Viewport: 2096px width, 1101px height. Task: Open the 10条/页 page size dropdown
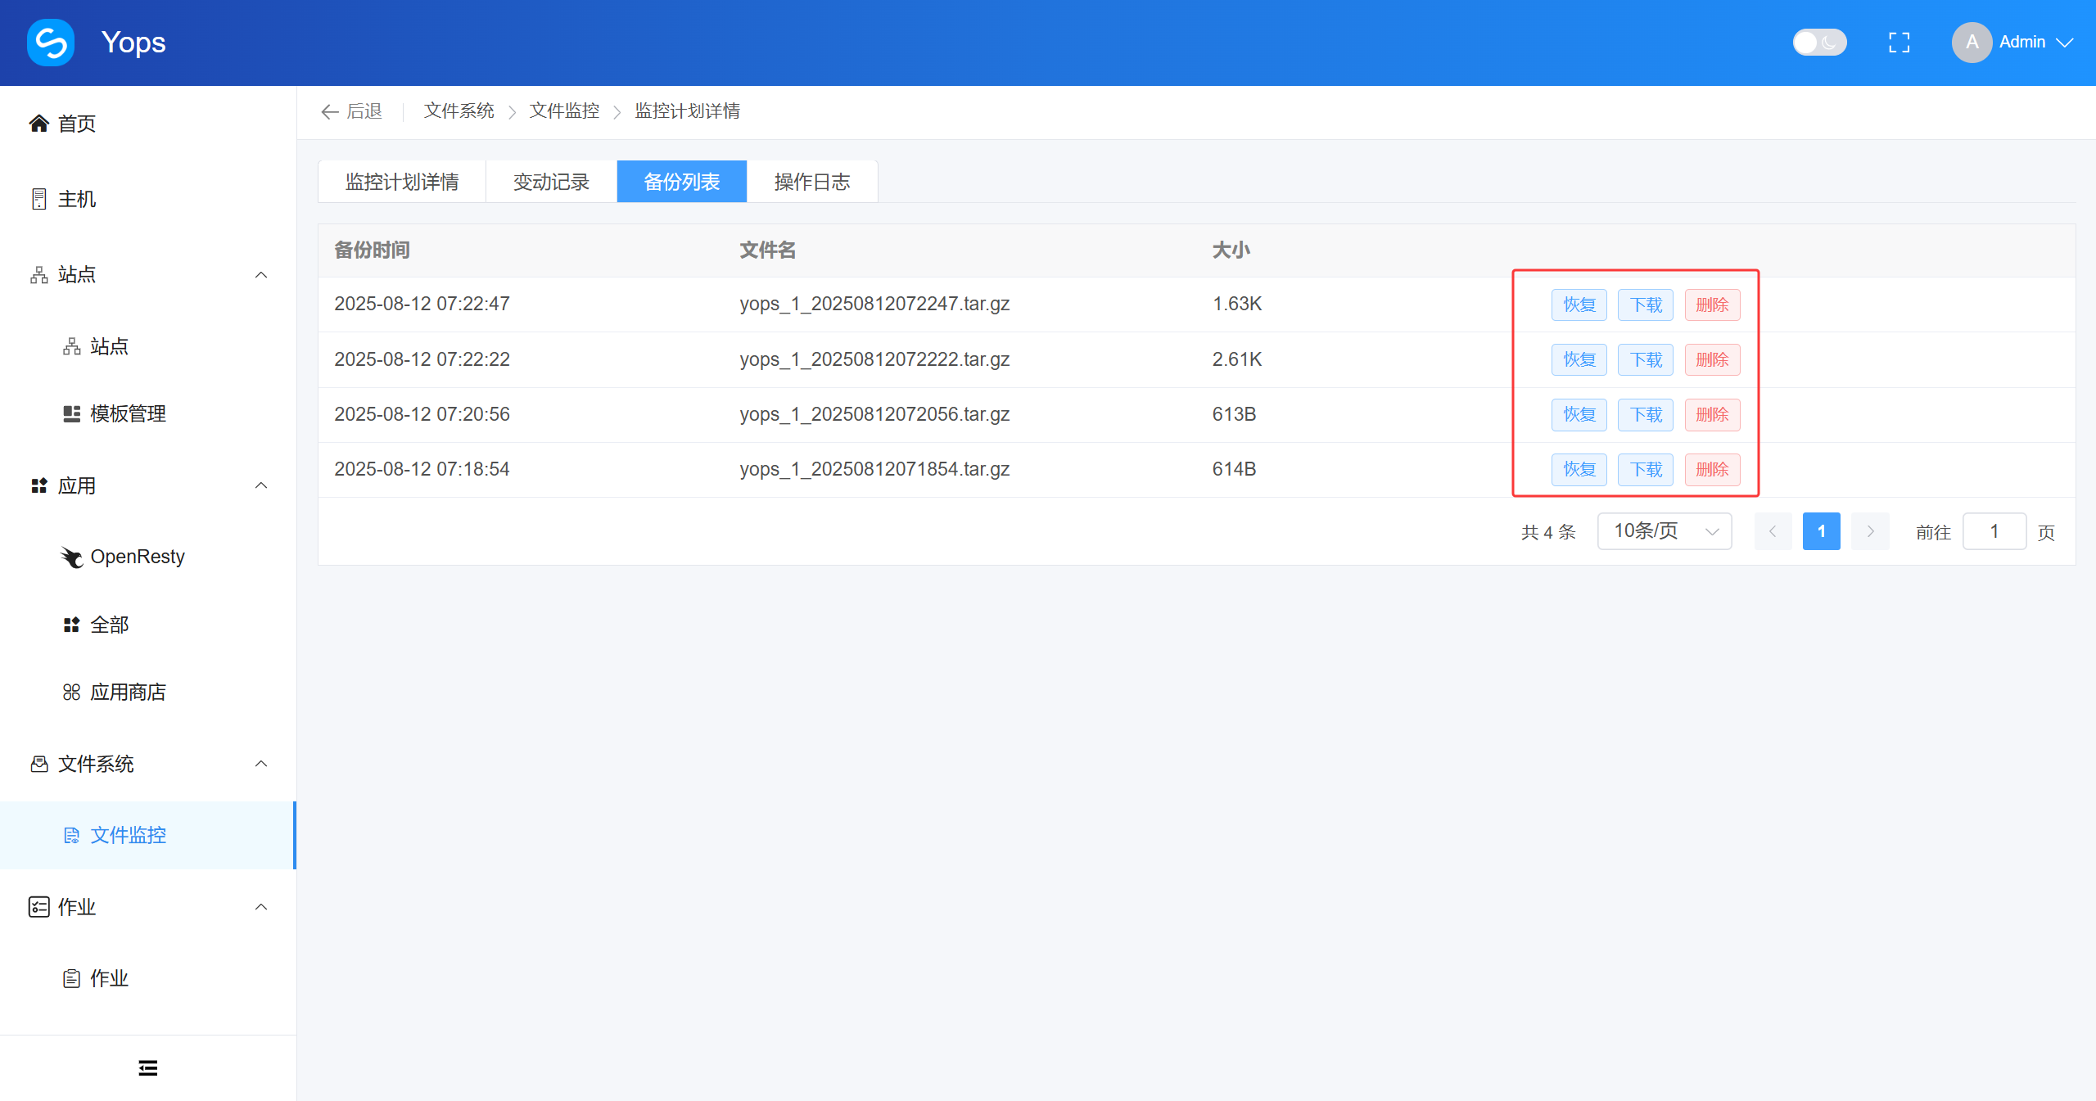[1664, 531]
